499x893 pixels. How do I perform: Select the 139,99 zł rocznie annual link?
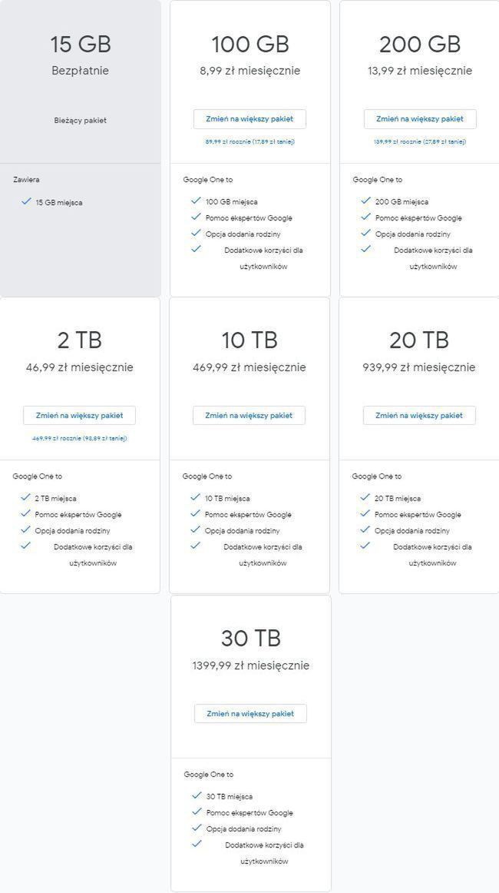420,141
